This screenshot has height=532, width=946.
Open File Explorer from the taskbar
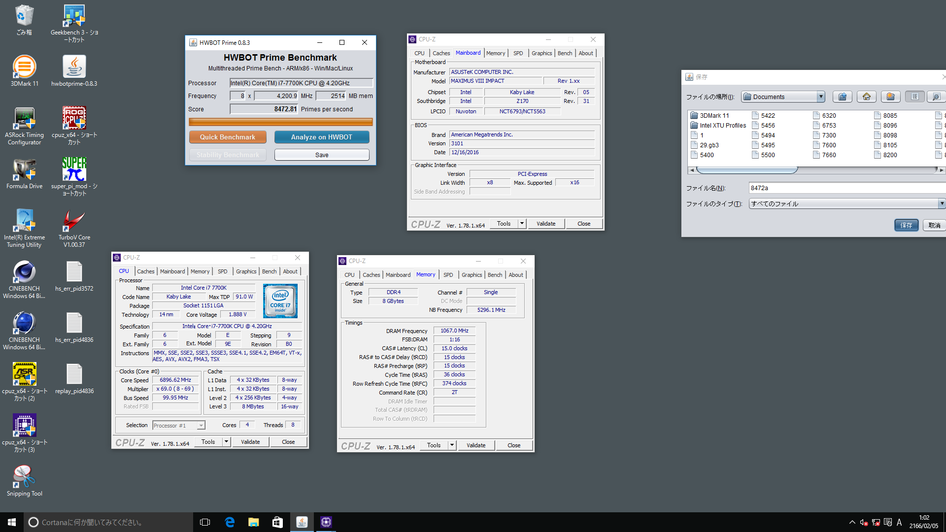pos(254,522)
